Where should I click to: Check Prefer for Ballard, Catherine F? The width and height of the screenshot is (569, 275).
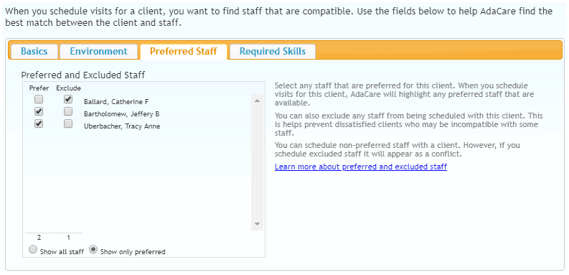39,99
